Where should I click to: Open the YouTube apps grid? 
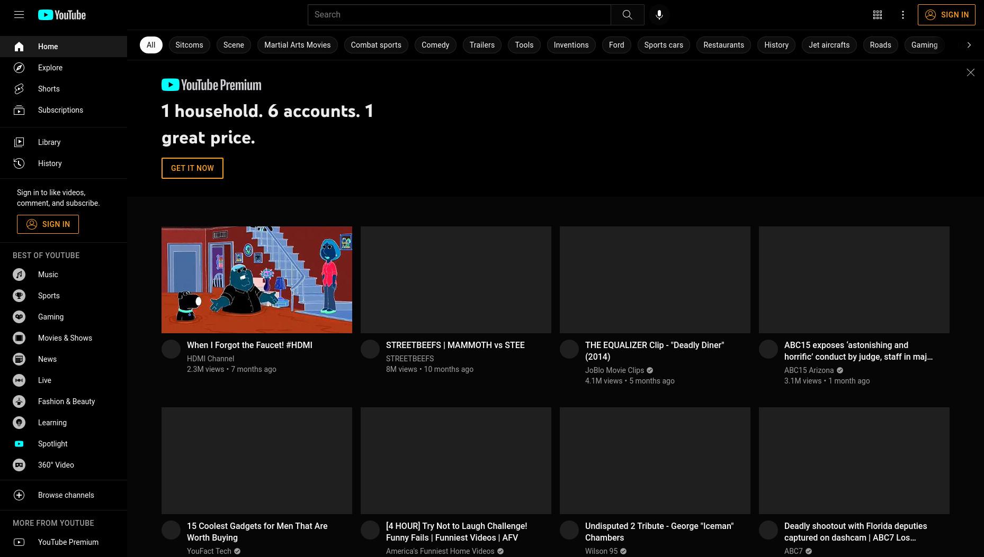[878, 15]
